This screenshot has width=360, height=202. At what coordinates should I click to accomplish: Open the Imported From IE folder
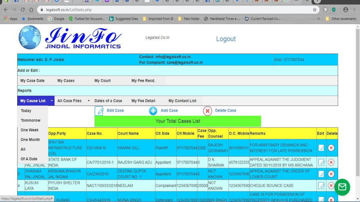158,19
